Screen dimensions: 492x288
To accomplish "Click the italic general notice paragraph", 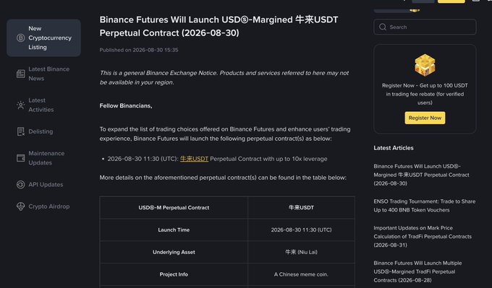I will (224, 78).
